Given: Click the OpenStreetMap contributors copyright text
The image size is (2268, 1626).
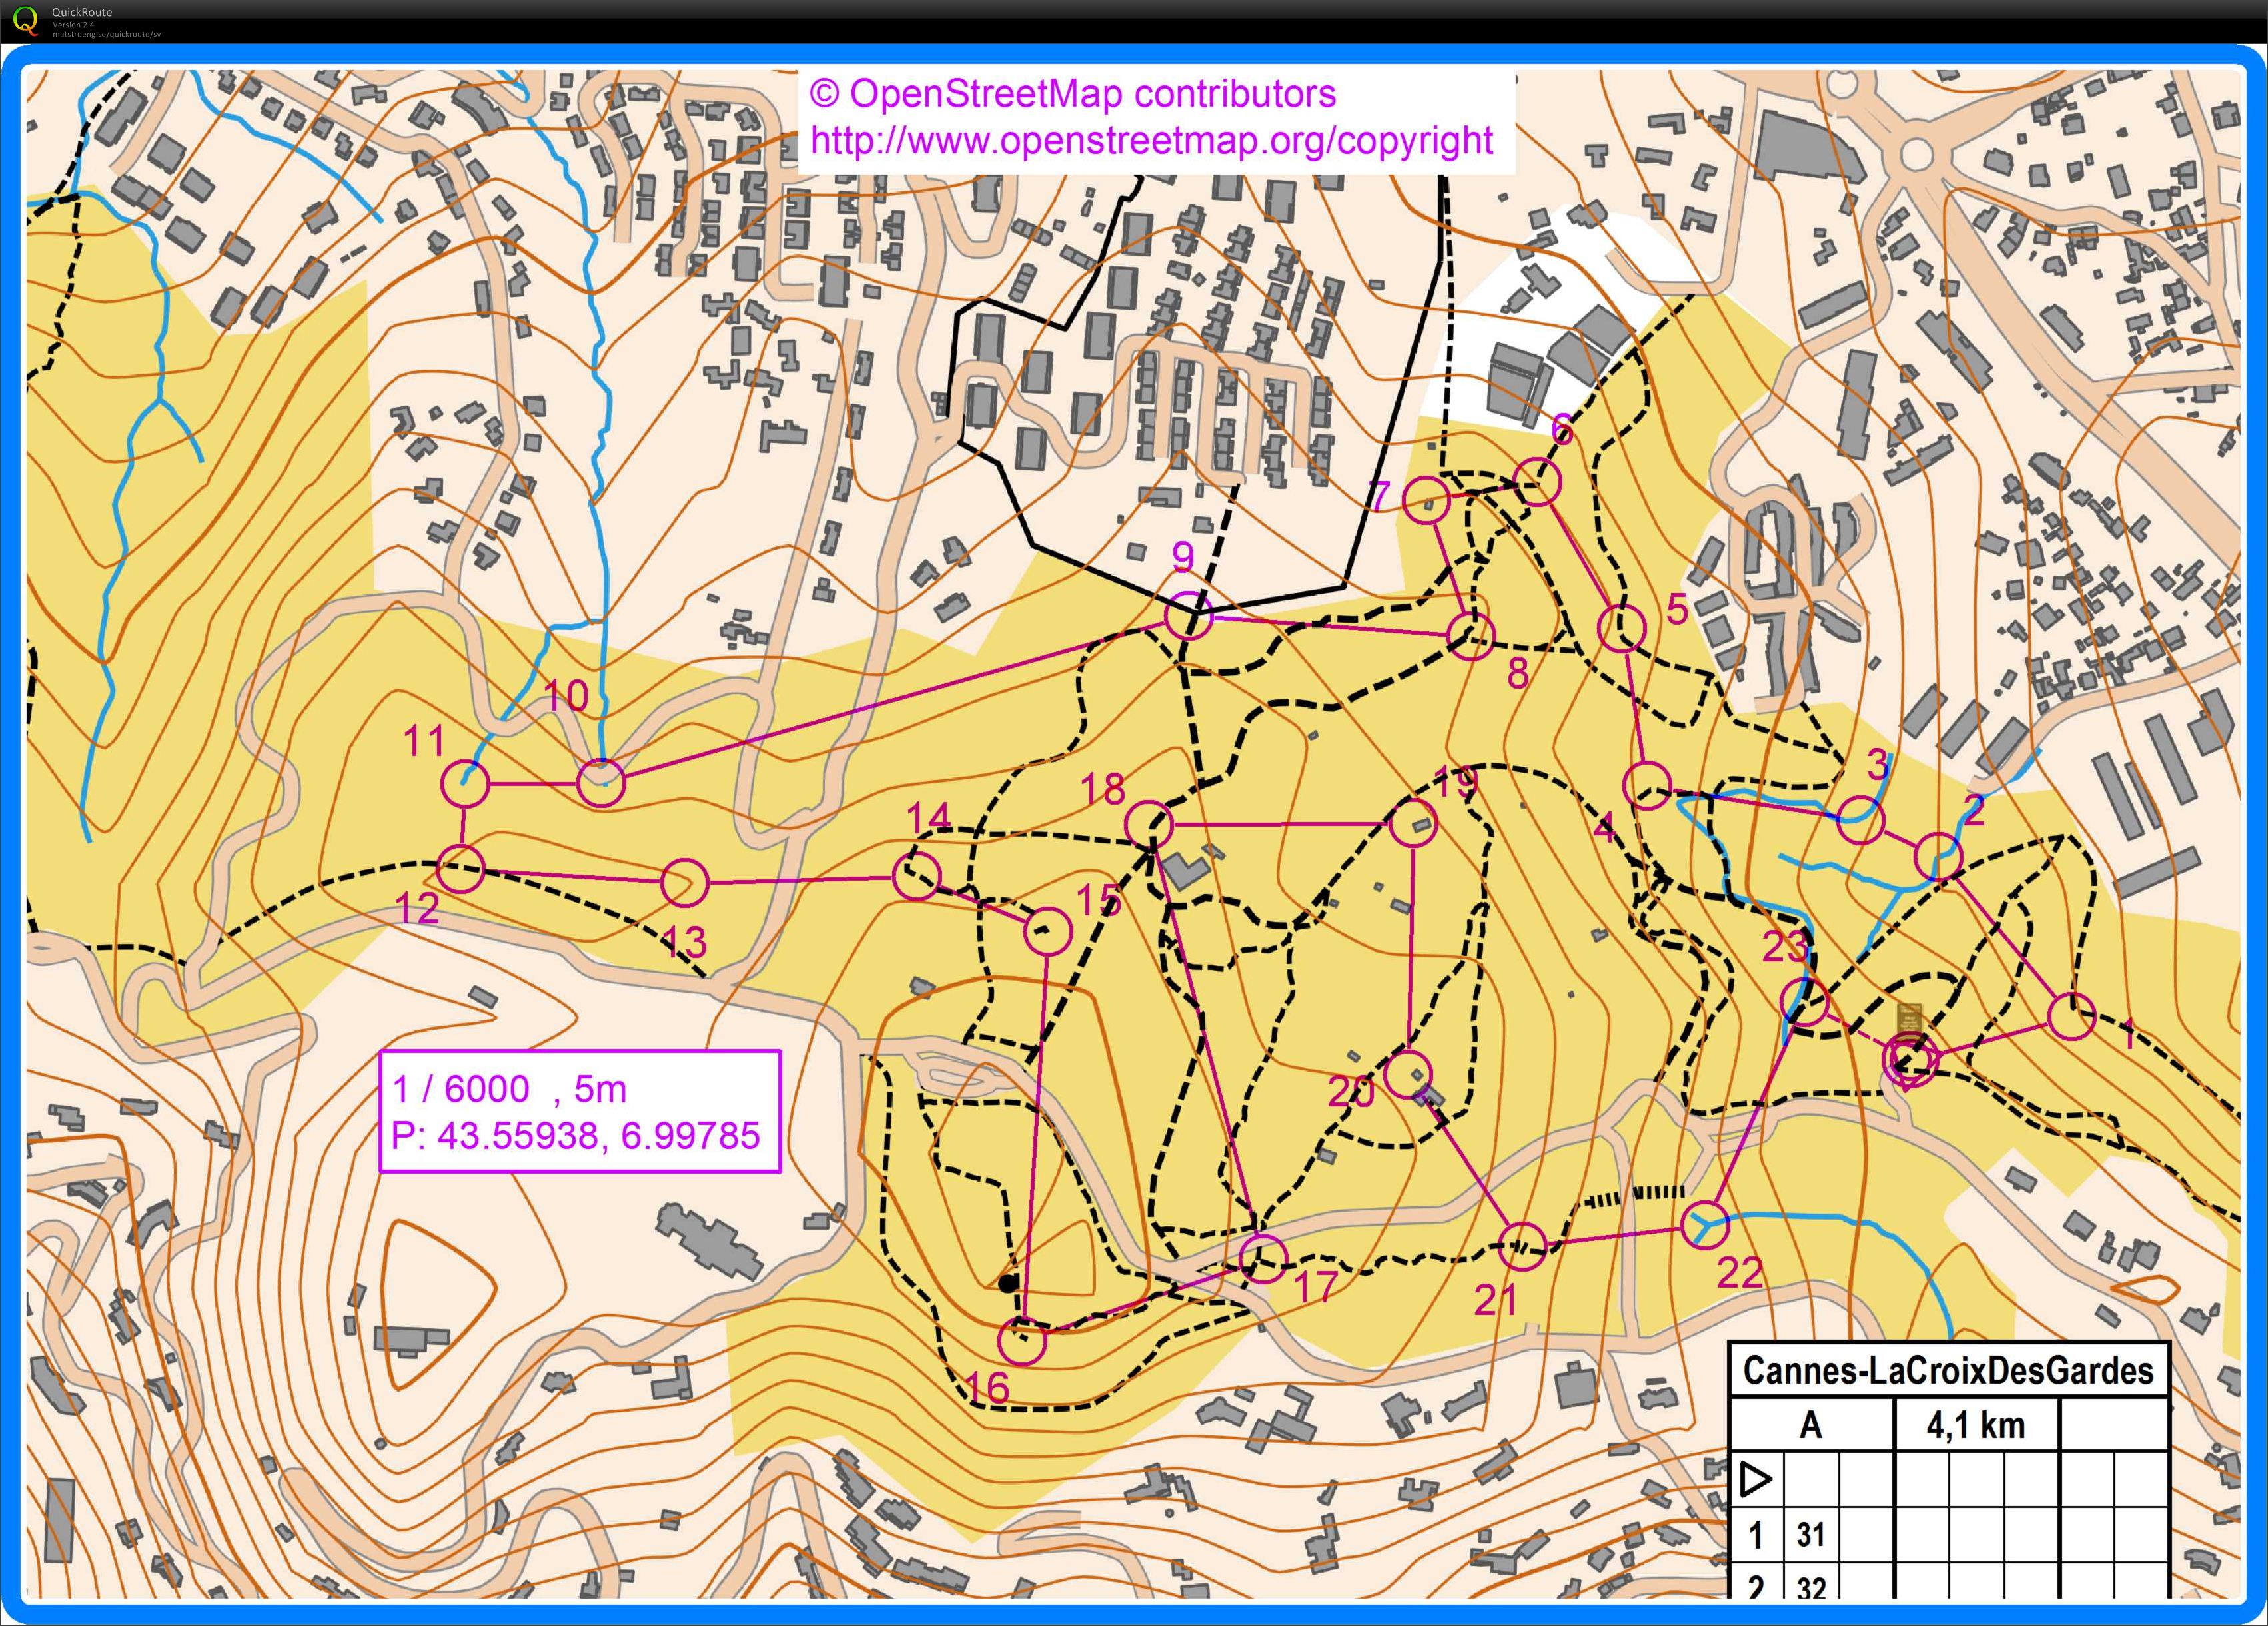Looking at the screenshot, I should point(1072,94).
